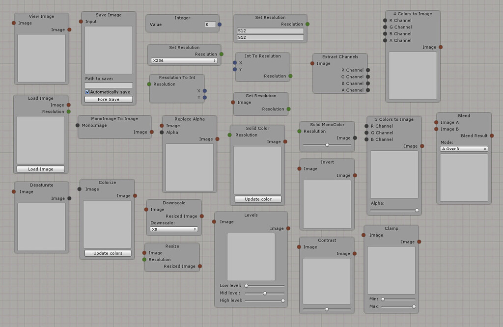Click the A Channel output port on Extract Channels
The height and width of the screenshot is (327, 503).
coord(367,90)
